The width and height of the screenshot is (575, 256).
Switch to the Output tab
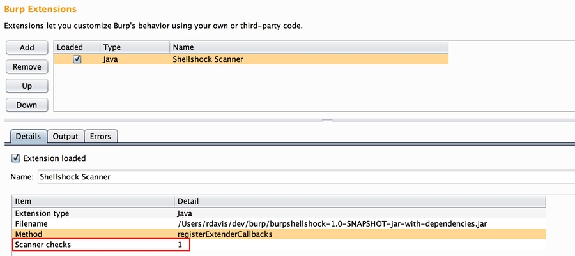tap(65, 136)
